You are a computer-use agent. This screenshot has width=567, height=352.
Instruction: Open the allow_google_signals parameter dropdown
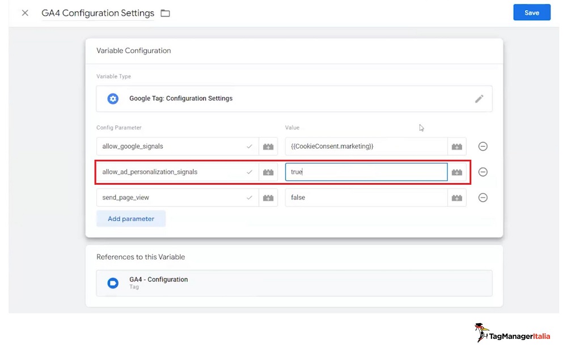177,146
